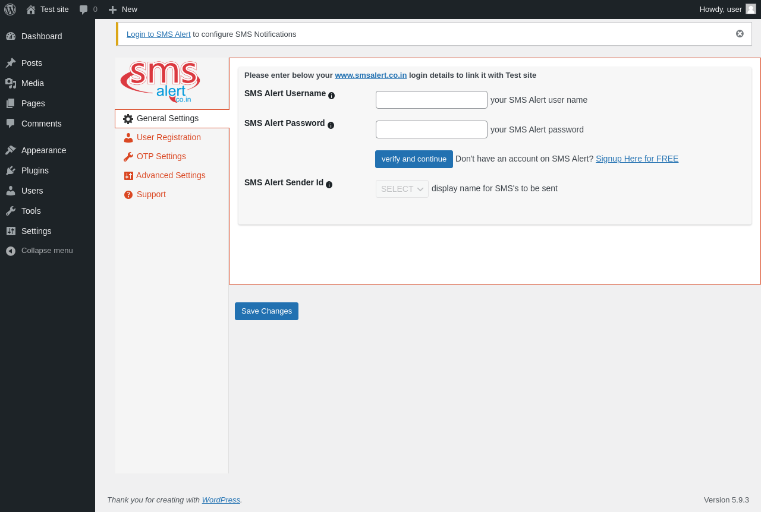Click the 'SMS Alert Username' label
Screen dimensions: 761x512
pos(285,93)
